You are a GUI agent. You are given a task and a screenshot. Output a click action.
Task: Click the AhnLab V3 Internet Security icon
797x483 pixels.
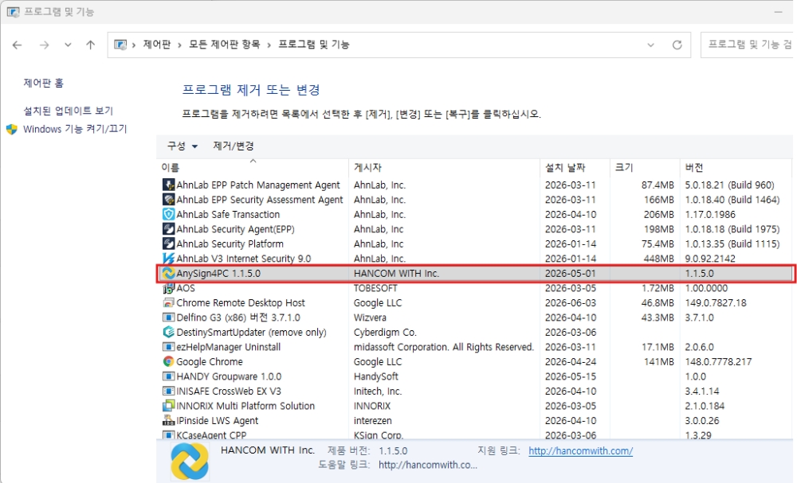point(168,259)
